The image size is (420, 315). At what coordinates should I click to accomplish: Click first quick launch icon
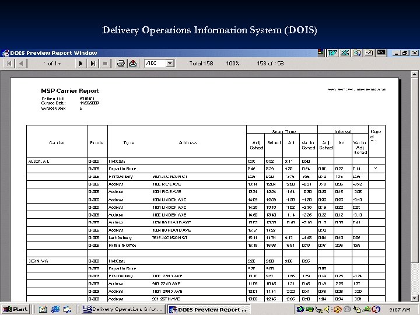[43, 309]
